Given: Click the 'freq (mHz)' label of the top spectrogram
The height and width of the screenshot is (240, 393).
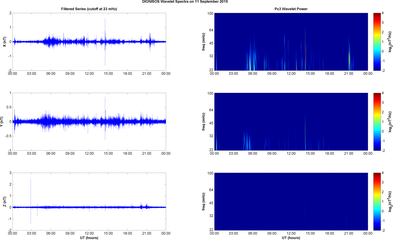Looking at the screenshot, I should tap(203, 42).
